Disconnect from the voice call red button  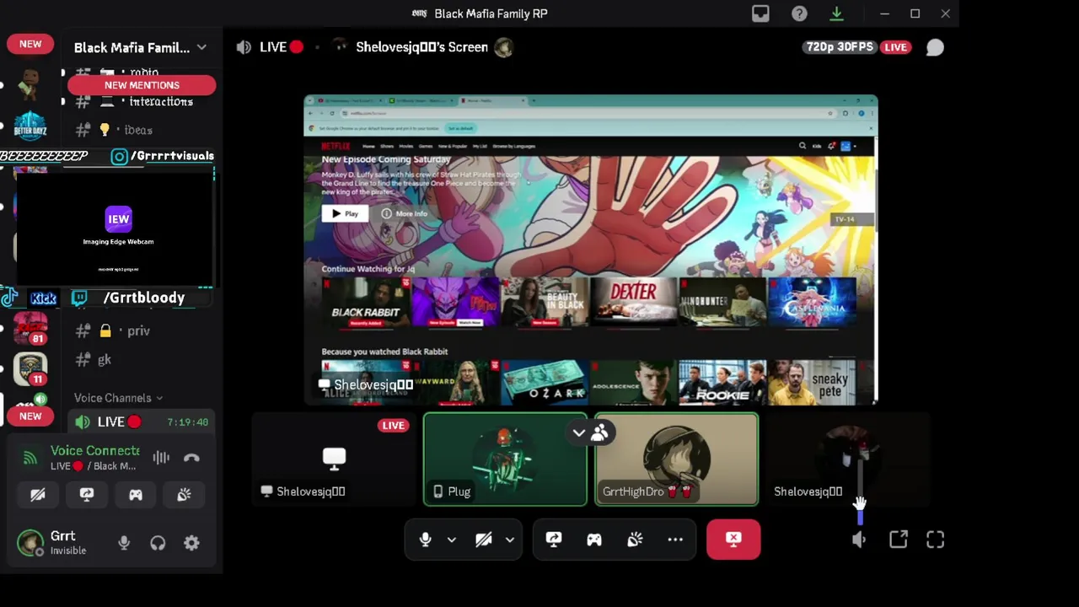coord(733,540)
